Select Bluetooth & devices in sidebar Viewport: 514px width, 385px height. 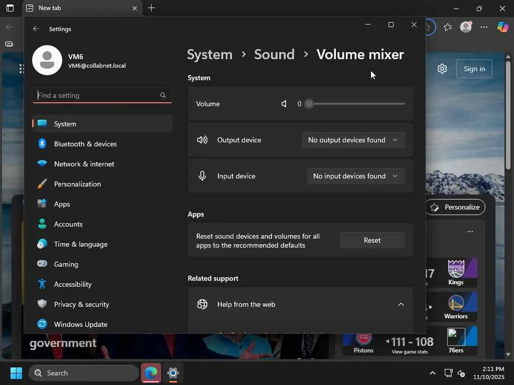[85, 144]
